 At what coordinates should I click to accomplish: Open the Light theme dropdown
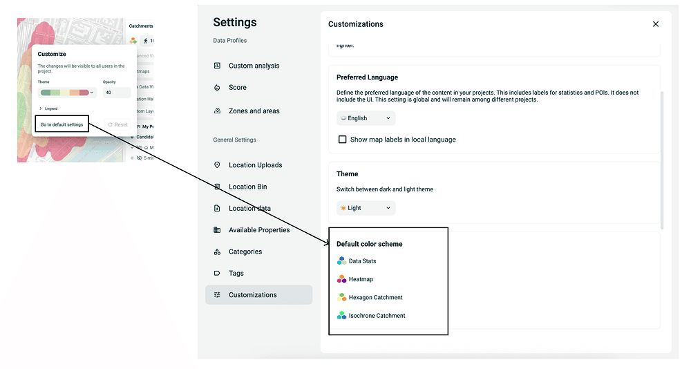(366, 208)
